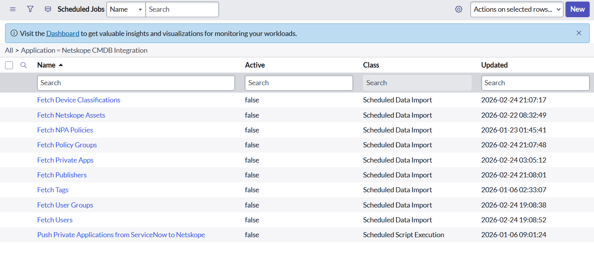Click the Class column search box
This screenshot has width=594, height=279.
[417, 83]
